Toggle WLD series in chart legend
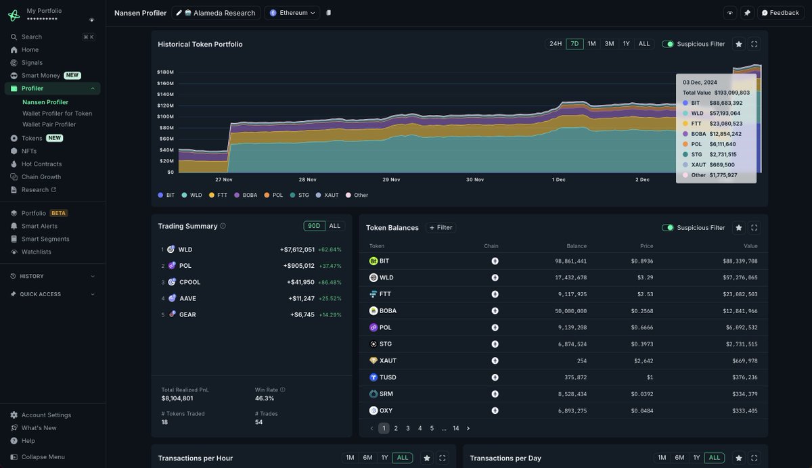 click(192, 195)
